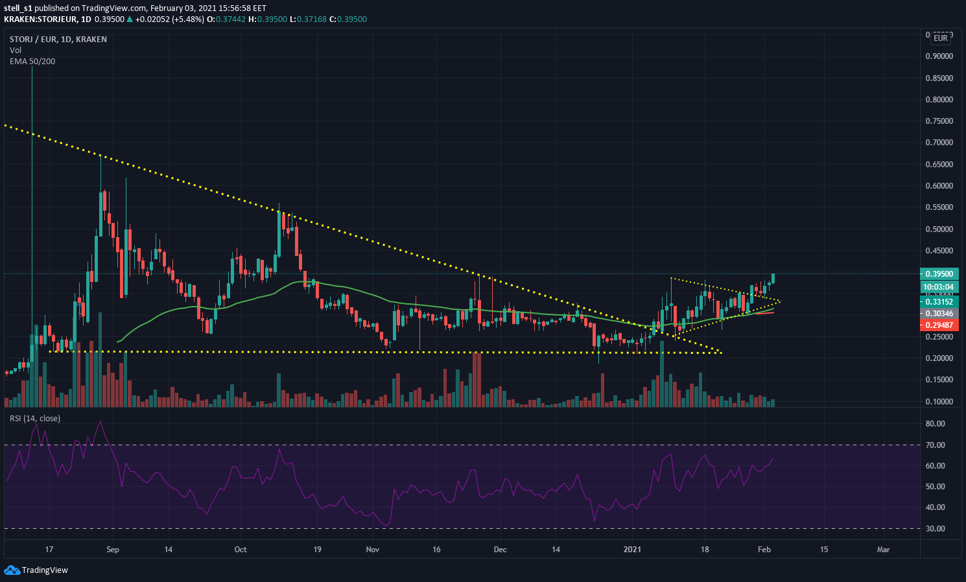Click the 0.85000 price axis label
Screen dimensions: 966x582
point(939,78)
